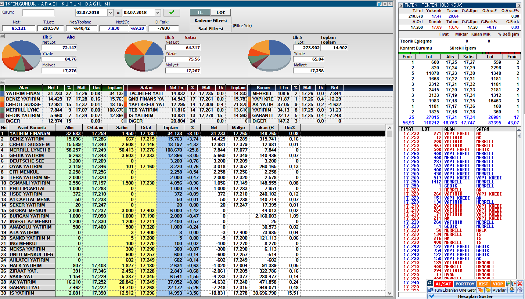The image size is (525, 299).
Task: Click the Kurum input field
Action: (x=39, y=12)
